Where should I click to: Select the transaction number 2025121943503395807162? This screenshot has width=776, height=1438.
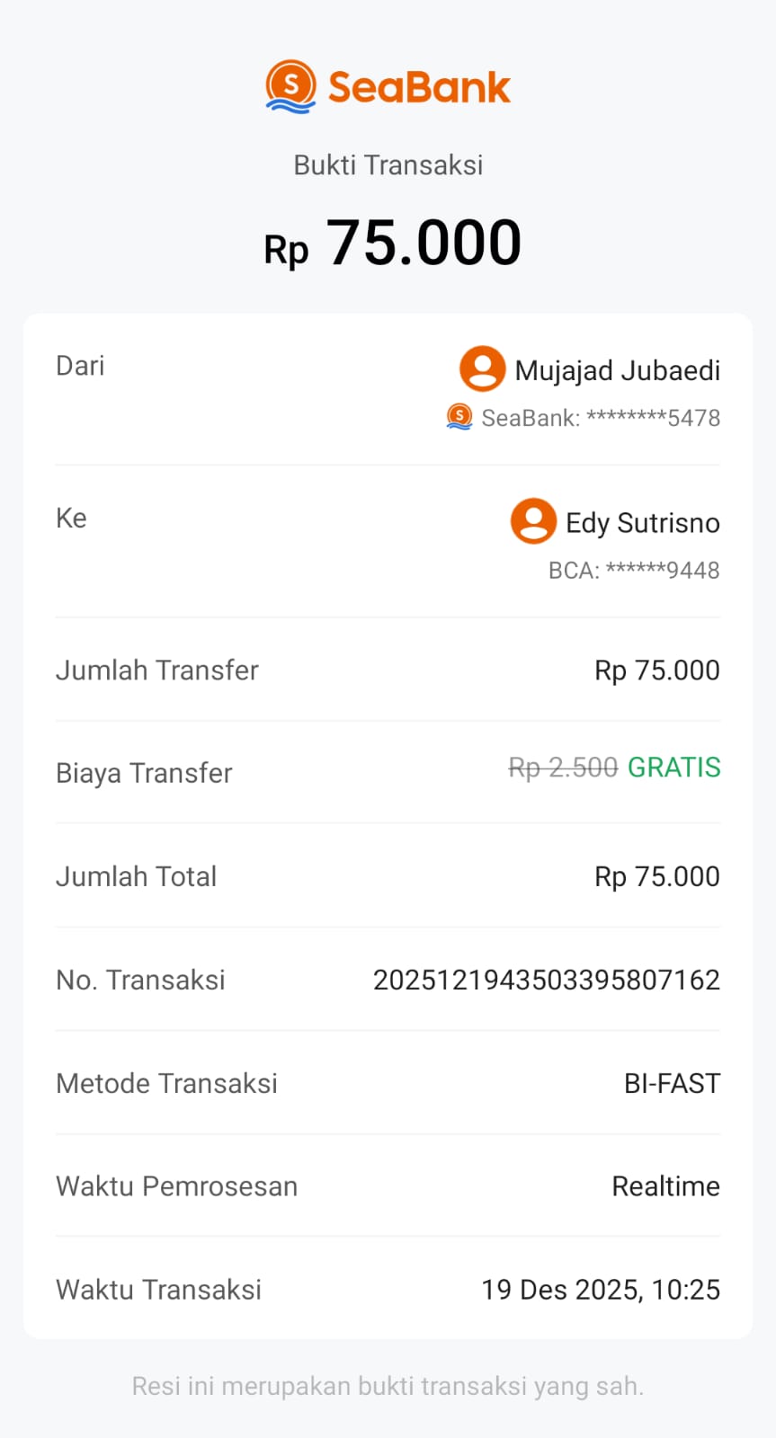546,980
